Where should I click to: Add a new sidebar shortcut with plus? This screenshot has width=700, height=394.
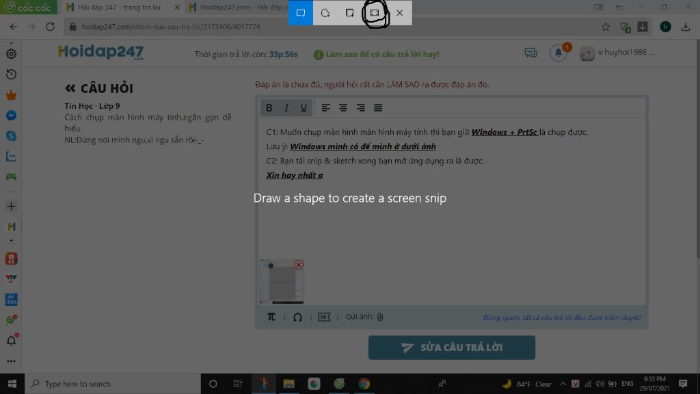click(11, 207)
